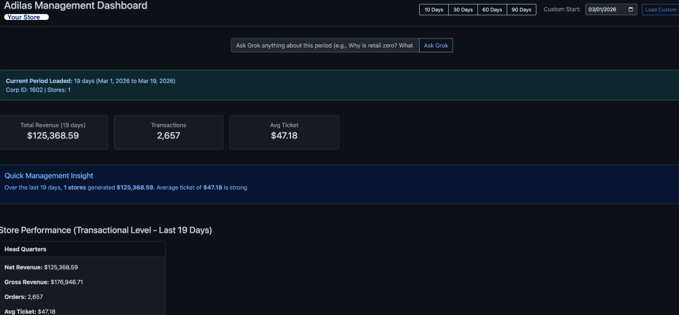This screenshot has width=679, height=315.
Task: Click the Quick Management Insight heading
Action: point(49,176)
